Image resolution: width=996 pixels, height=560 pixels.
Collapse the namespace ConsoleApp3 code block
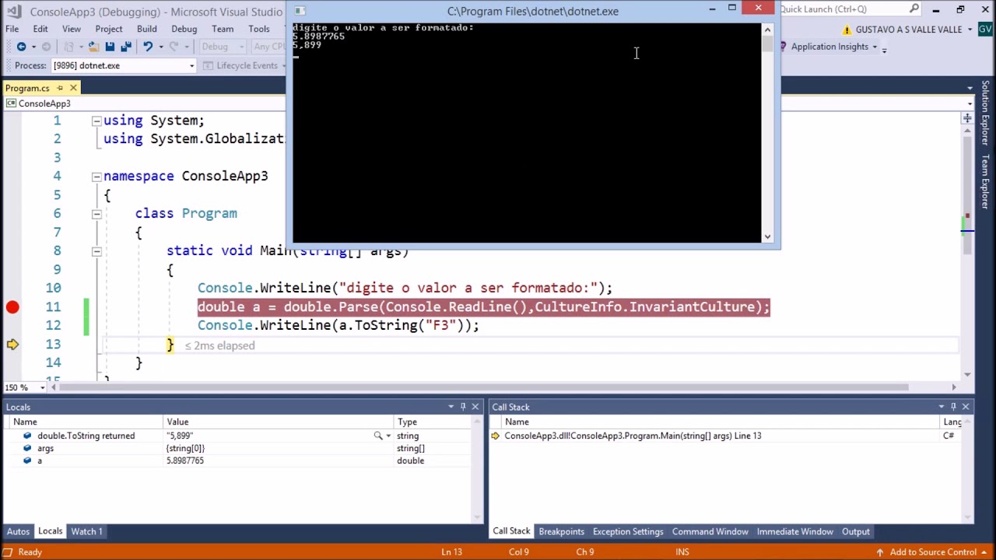coord(96,177)
